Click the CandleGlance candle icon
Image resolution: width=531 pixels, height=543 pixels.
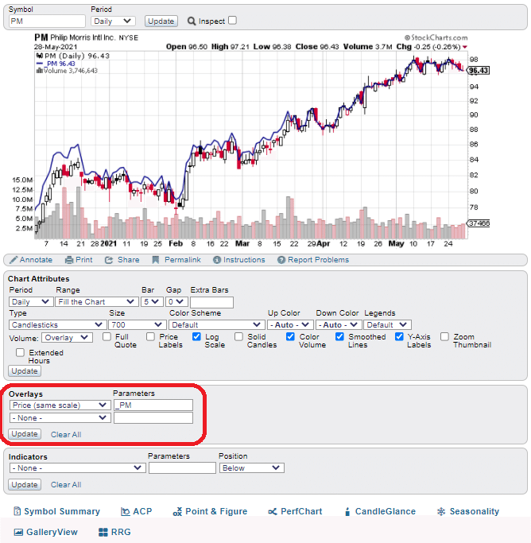(x=347, y=512)
